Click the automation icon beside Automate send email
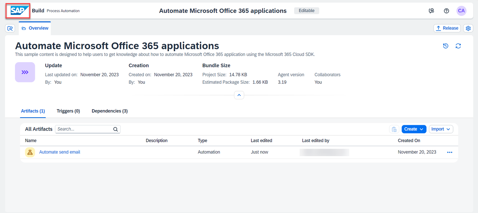Screen dimensions: 478x213 pos(30,152)
